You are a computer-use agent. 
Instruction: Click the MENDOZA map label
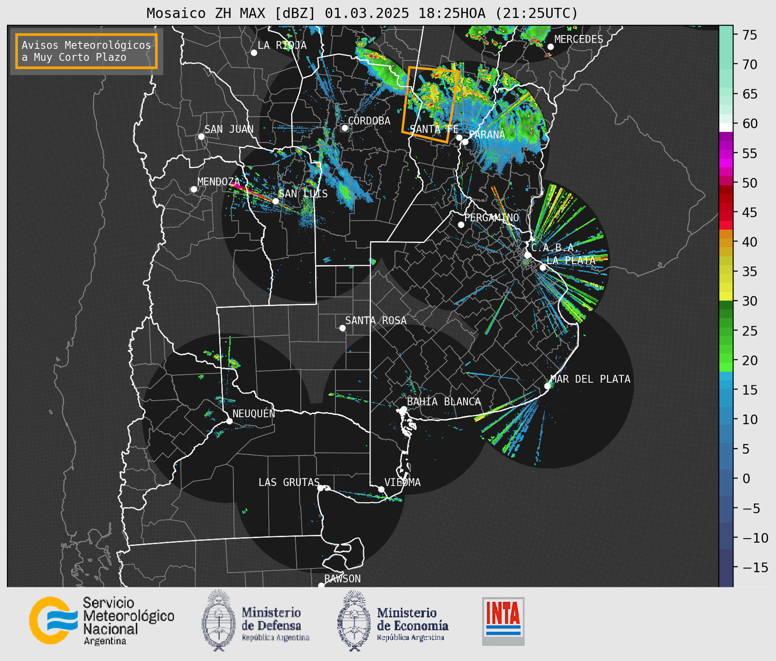pos(218,182)
